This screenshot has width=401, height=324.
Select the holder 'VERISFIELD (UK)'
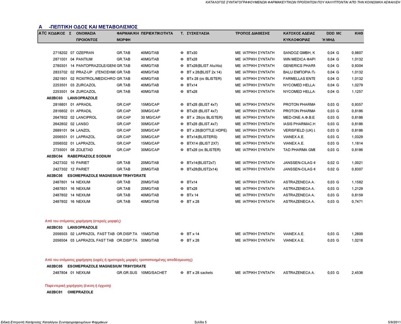coord(298,131)
